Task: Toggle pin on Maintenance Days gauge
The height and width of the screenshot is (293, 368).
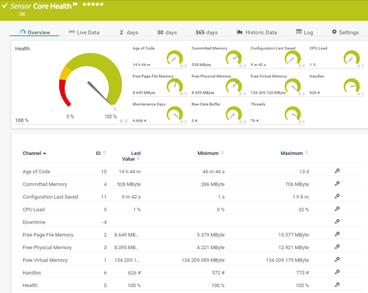Action: click(x=185, y=122)
